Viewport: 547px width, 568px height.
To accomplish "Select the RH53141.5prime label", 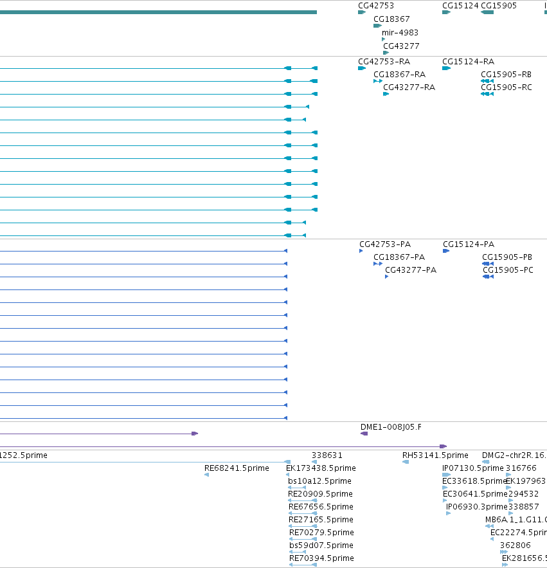I will click(x=435, y=455).
